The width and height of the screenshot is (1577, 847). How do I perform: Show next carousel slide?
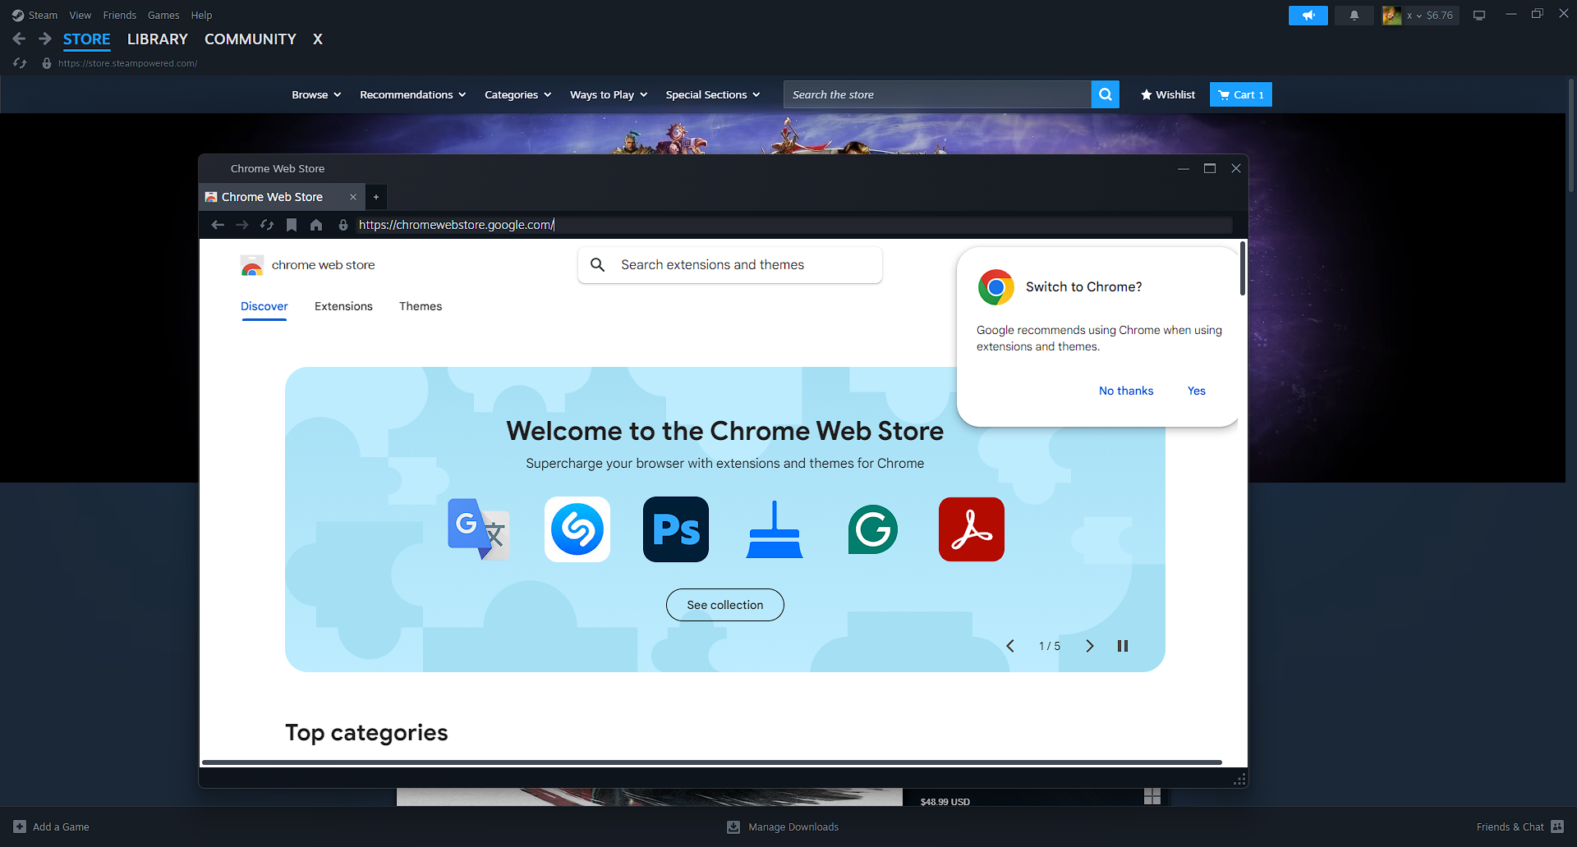tap(1090, 646)
